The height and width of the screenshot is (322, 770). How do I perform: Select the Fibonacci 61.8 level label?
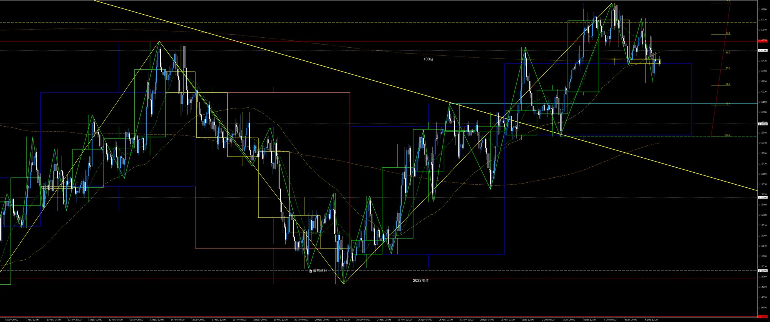[728, 84]
